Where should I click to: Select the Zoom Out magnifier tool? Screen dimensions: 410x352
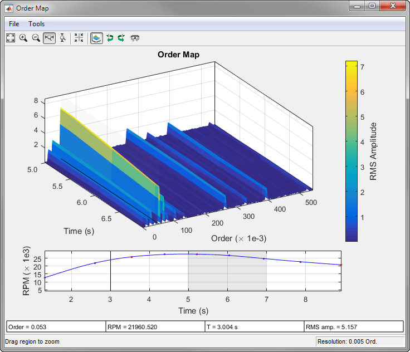click(36, 38)
